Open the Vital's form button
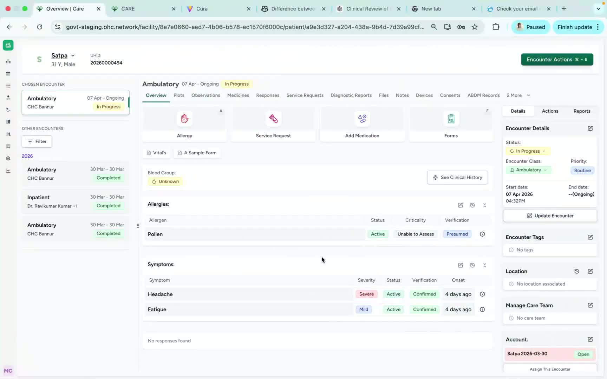 point(156,153)
